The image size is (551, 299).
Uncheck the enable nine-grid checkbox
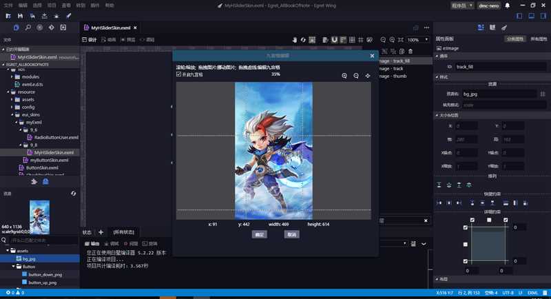coord(178,74)
